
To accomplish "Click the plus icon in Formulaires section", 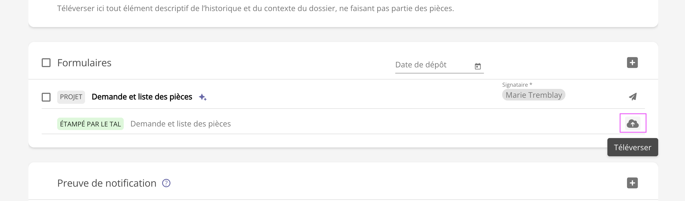I will click(x=632, y=63).
